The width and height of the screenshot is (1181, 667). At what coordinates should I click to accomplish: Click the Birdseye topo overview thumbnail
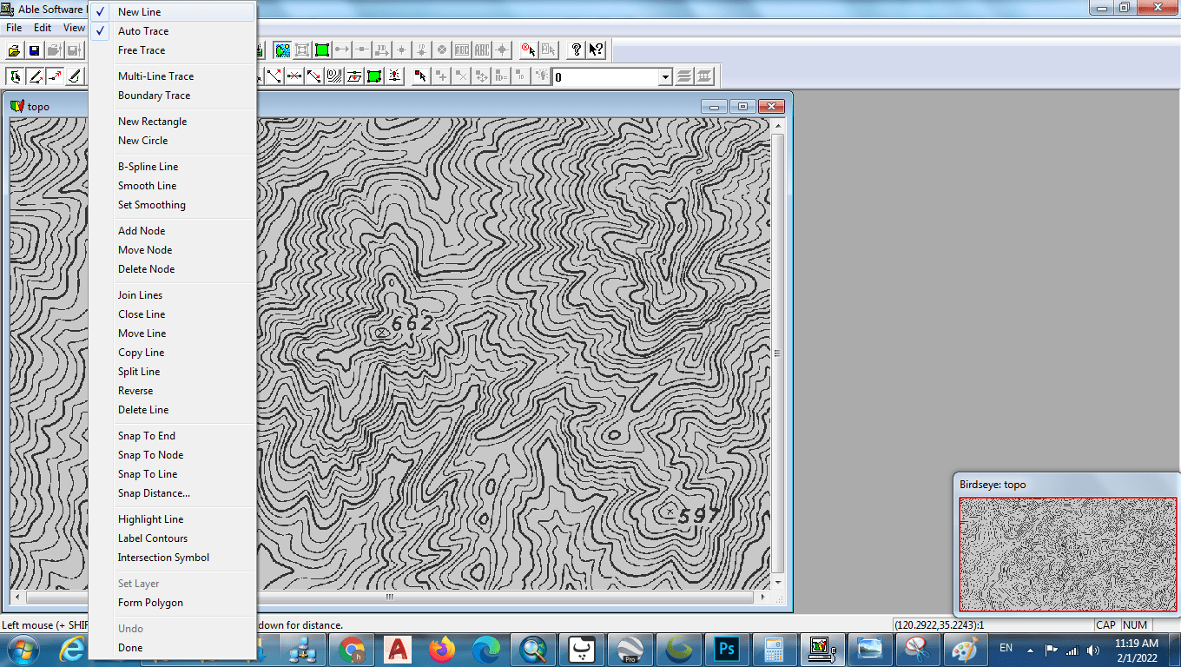click(1067, 553)
